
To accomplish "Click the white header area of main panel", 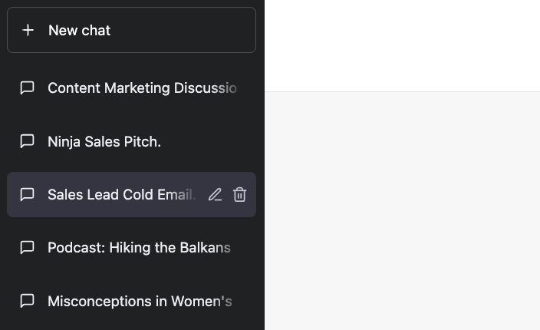I will pos(402,45).
